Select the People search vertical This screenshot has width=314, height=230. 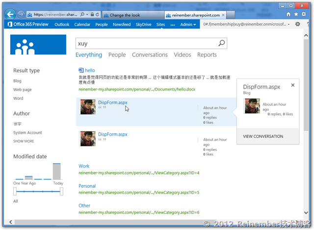(x=117, y=55)
